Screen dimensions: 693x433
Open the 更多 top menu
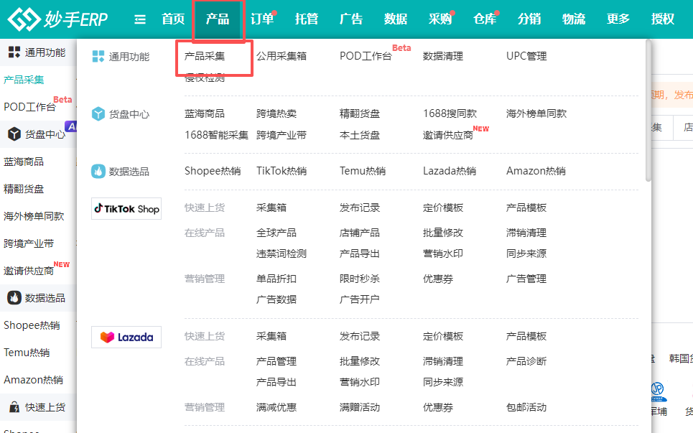coord(618,19)
